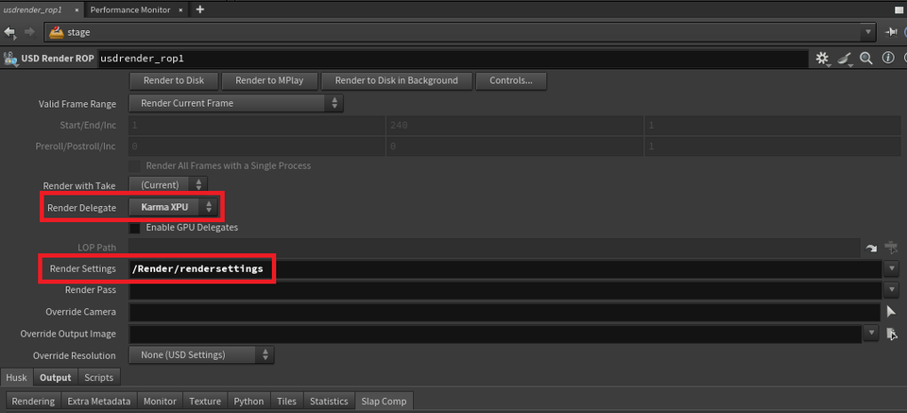907x413 pixels.
Task: Open the Valid Frame Range dropdown
Action: [237, 103]
